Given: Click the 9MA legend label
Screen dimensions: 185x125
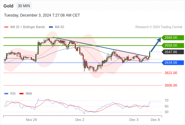Looking at the screenshot, I should point(29,94).
